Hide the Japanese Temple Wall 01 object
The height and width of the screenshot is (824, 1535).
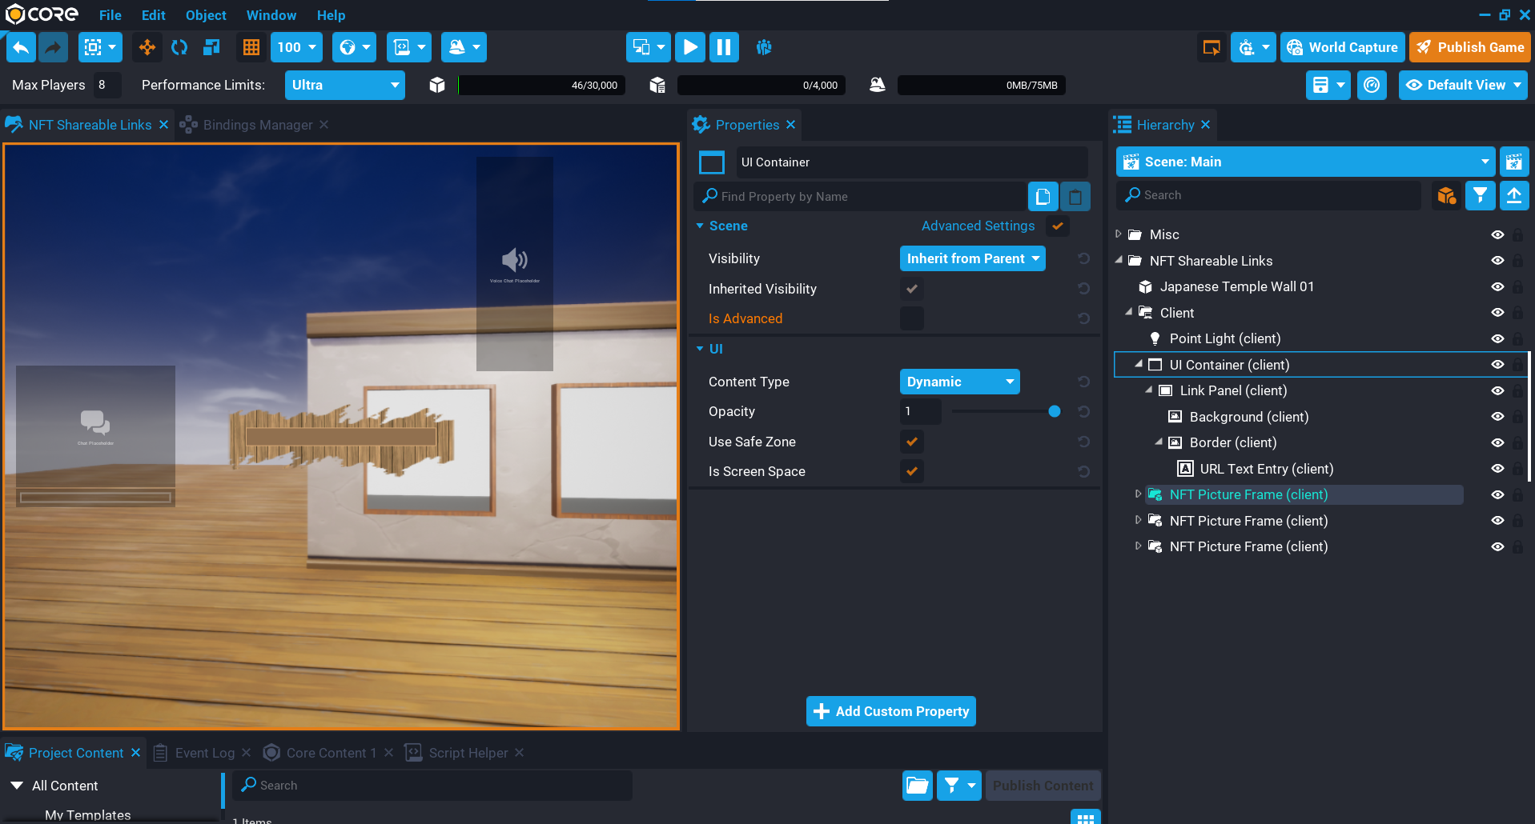tap(1497, 286)
